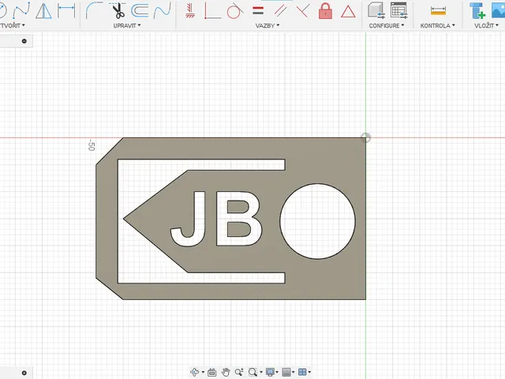Screen dimensions: 505x379
Task: Select the Zoom tool
Action: [x=239, y=372]
